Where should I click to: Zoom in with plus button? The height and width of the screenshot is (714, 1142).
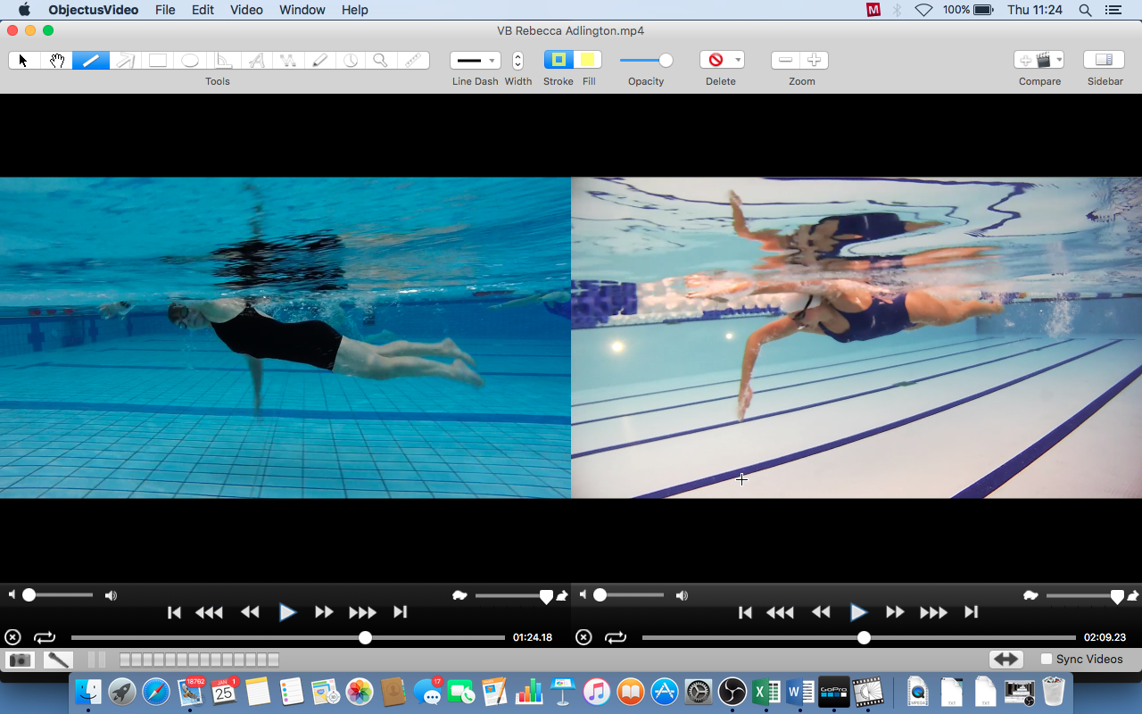tap(814, 60)
